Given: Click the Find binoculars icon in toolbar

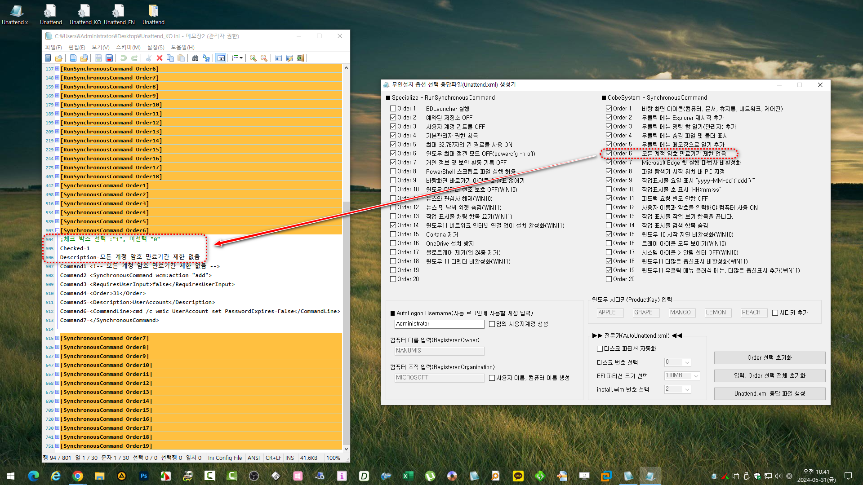Looking at the screenshot, I should [x=195, y=58].
